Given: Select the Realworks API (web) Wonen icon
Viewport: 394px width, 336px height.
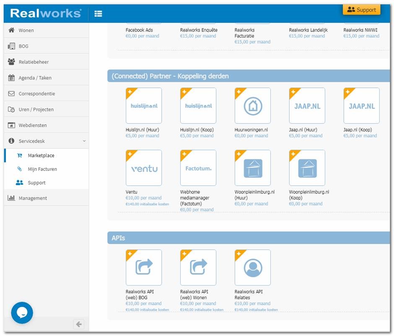Looking at the screenshot, I should (x=198, y=268).
